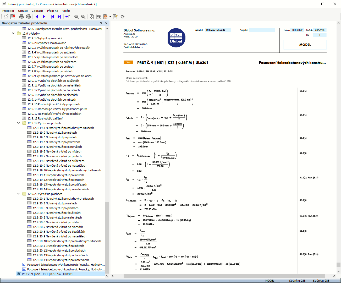Click 'Stránky: 288' in status bar

[297, 281]
